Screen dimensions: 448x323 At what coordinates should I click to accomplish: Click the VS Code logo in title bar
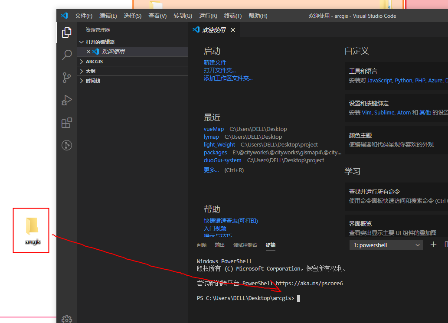64,16
